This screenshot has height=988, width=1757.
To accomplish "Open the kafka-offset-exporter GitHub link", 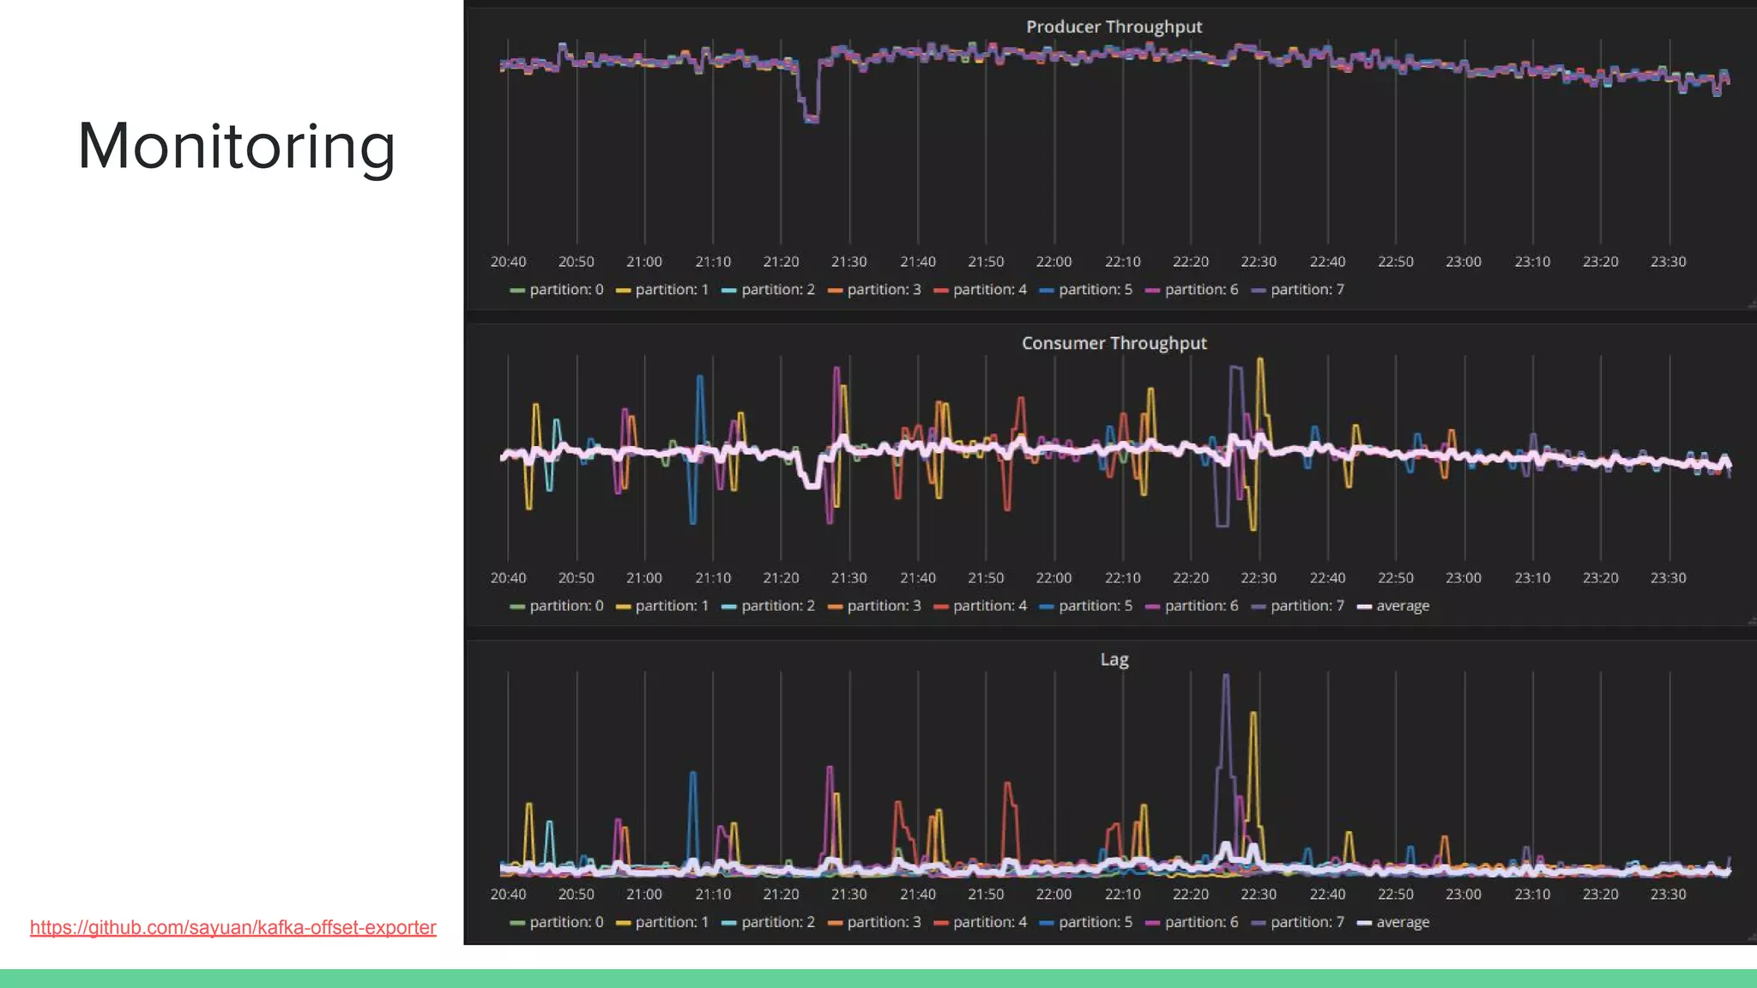I will tap(232, 927).
